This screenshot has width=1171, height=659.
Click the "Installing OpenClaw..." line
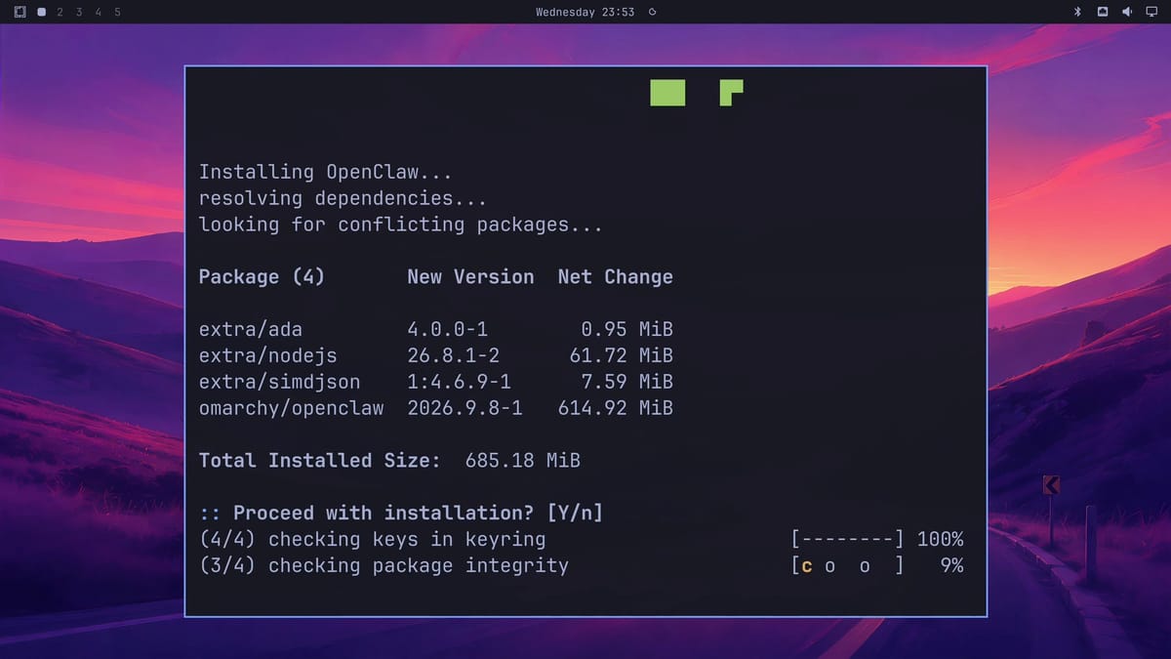tap(325, 172)
